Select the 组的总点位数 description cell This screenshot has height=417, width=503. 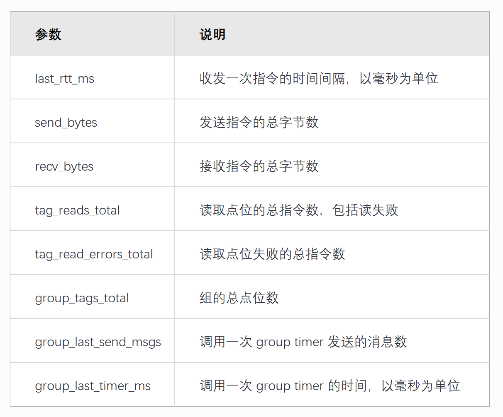(x=239, y=298)
